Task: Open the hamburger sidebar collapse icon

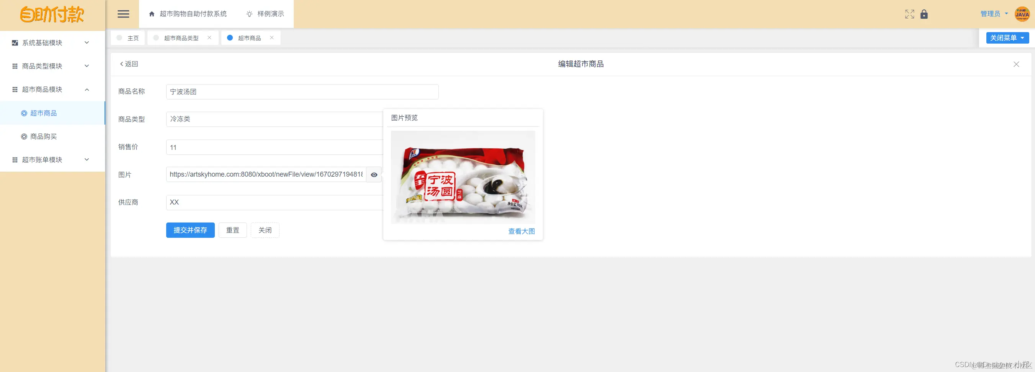Action: (123, 14)
